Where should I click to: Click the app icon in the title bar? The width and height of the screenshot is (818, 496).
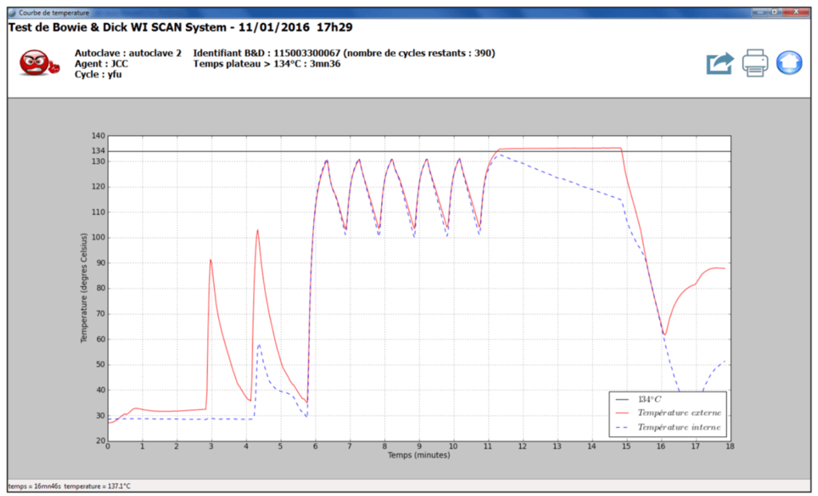[12, 13]
